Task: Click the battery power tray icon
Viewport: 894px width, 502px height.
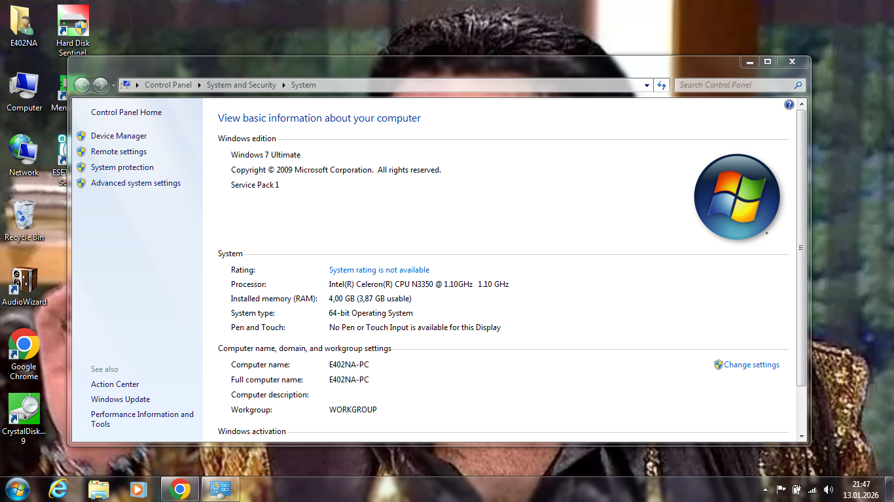Action: [796, 489]
